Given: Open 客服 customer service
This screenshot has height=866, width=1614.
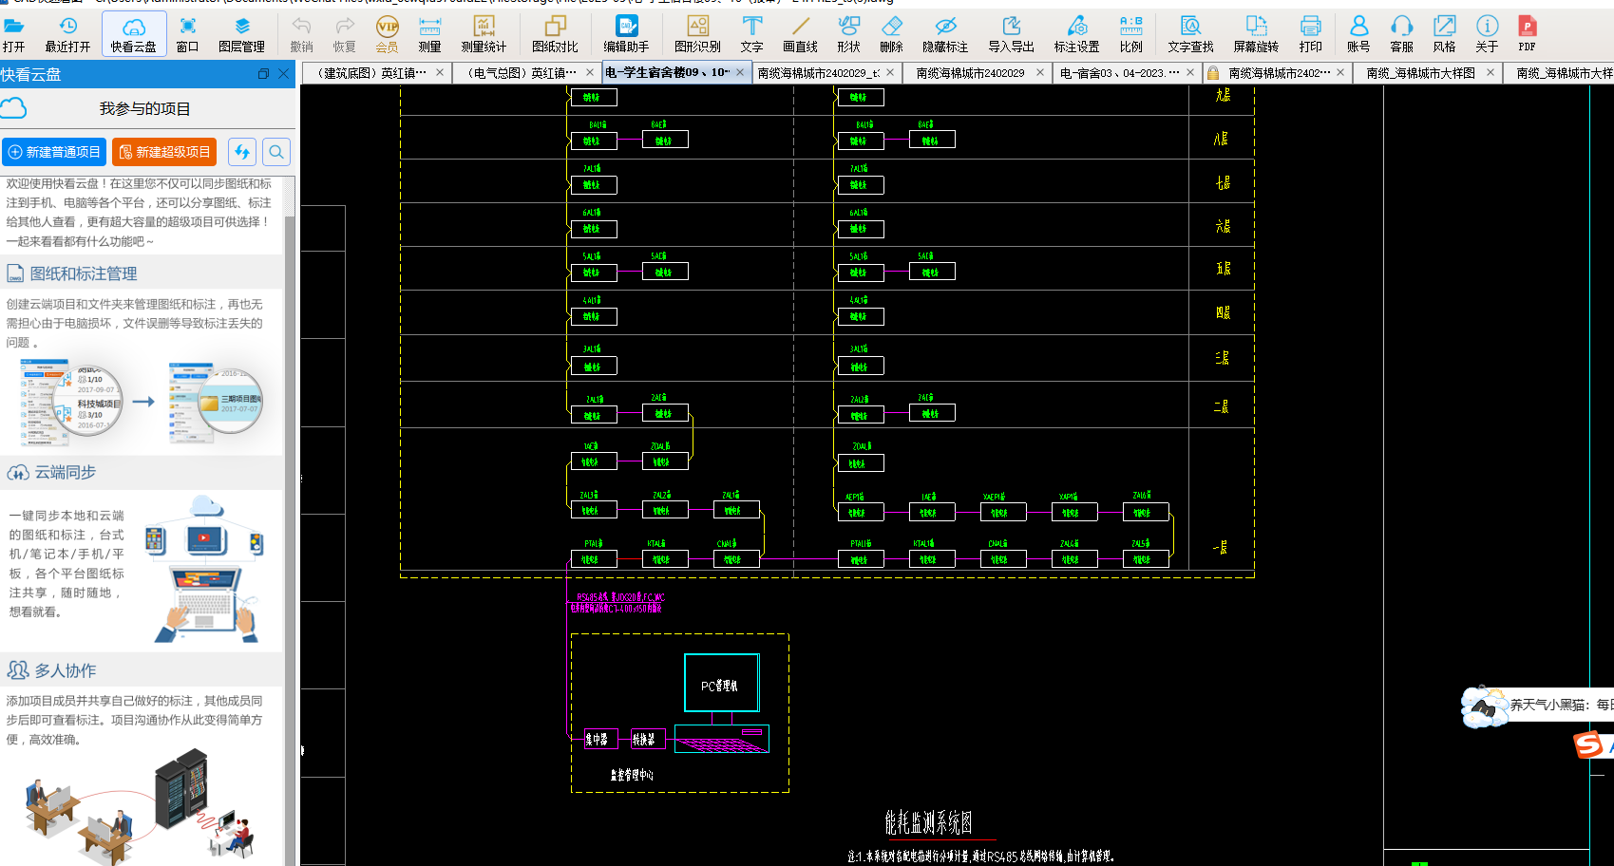Looking at the screenshot, I should coord(1402,34).
